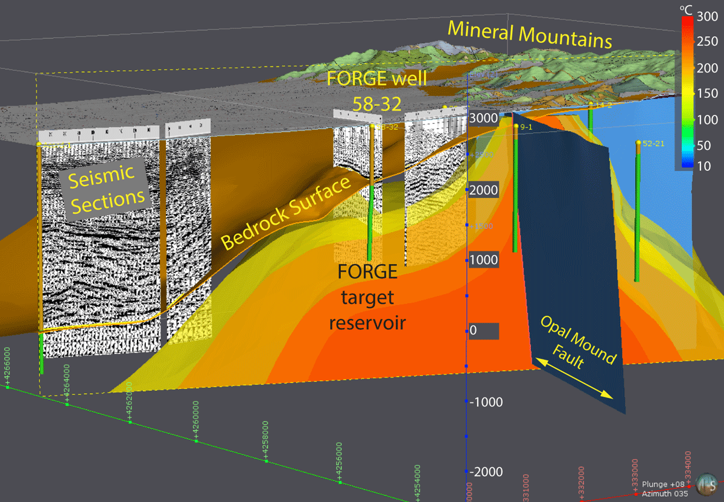Click the +4264000 northing axis label
Viewport: 724px width, 502px height.
coord(67,383)
